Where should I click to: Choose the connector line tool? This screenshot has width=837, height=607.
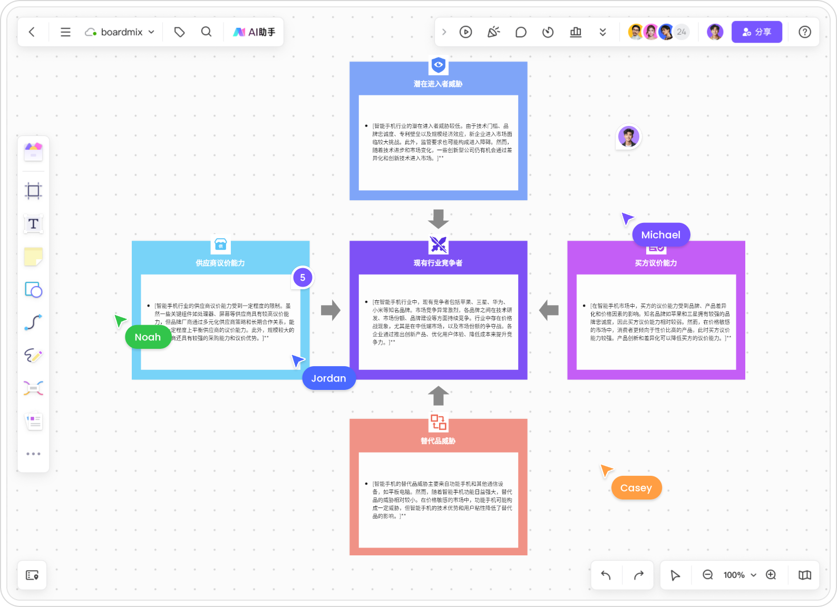(33, 322)
